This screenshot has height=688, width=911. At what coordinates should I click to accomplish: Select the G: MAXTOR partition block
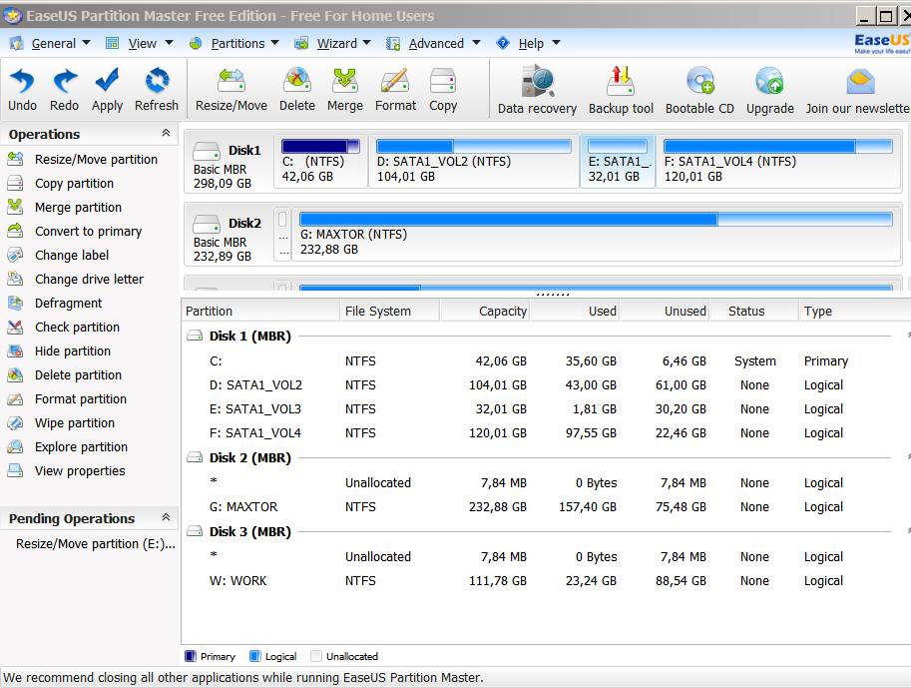click(x=596, y=235)
